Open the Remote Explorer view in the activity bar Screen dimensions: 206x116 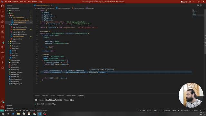3,26
